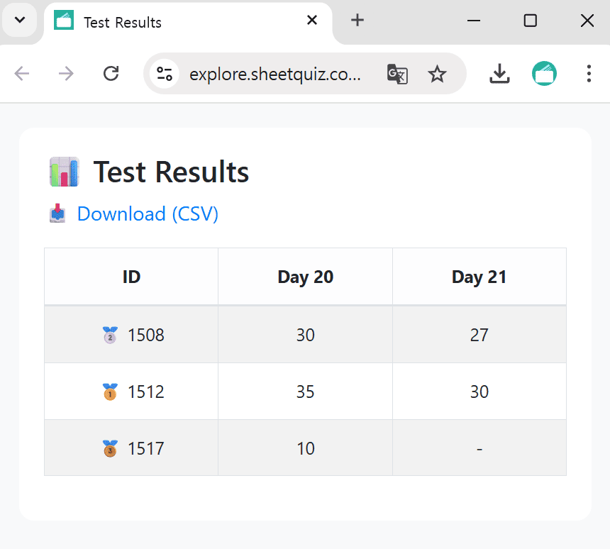Open the browser Downloads icon

(x=499, y=74)
